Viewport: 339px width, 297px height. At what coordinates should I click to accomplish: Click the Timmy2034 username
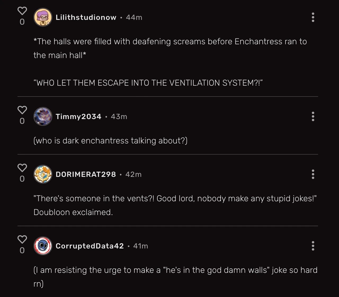click(78, 117)
